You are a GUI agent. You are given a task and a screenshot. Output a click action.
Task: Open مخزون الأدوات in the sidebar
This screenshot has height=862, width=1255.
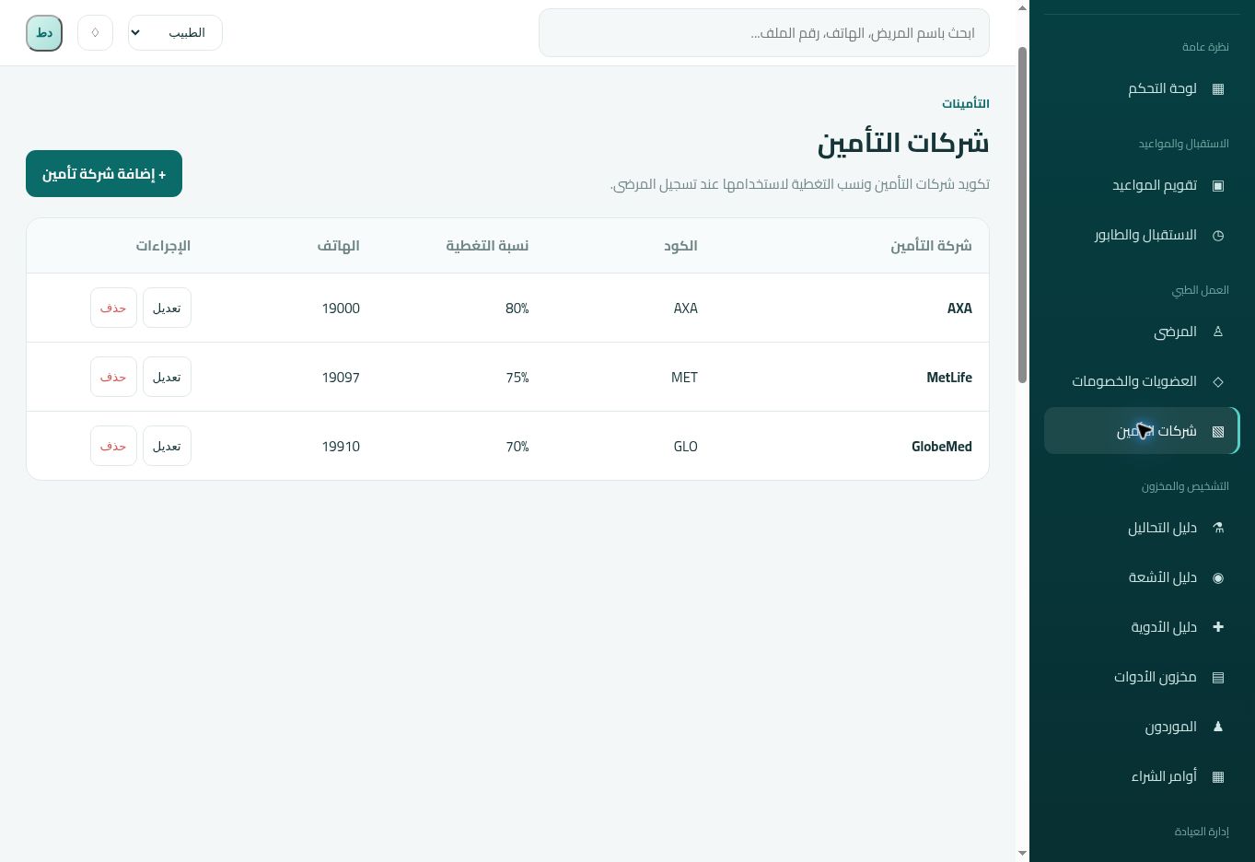coord(1142,677)
